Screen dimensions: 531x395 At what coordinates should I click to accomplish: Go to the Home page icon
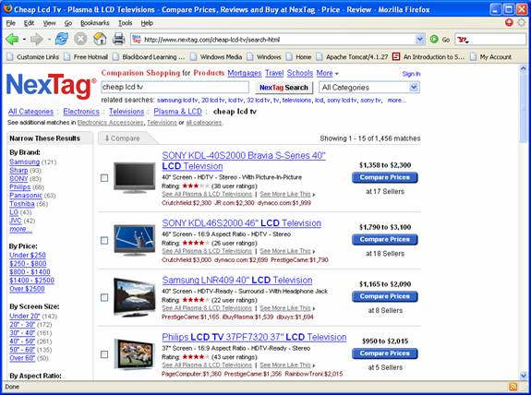tap(100, 39)
